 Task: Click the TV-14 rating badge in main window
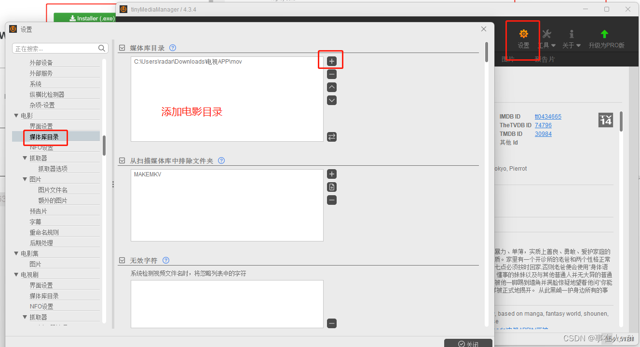(x=605, y=120)
